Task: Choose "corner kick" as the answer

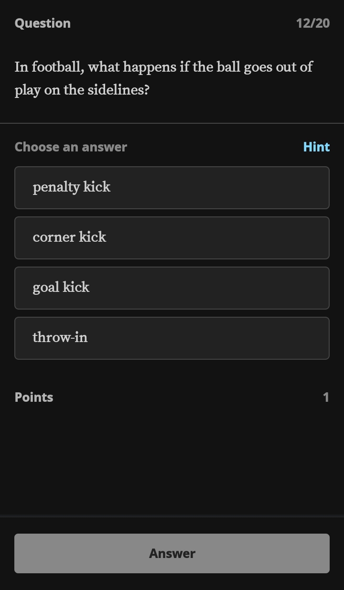Action: 172,238
